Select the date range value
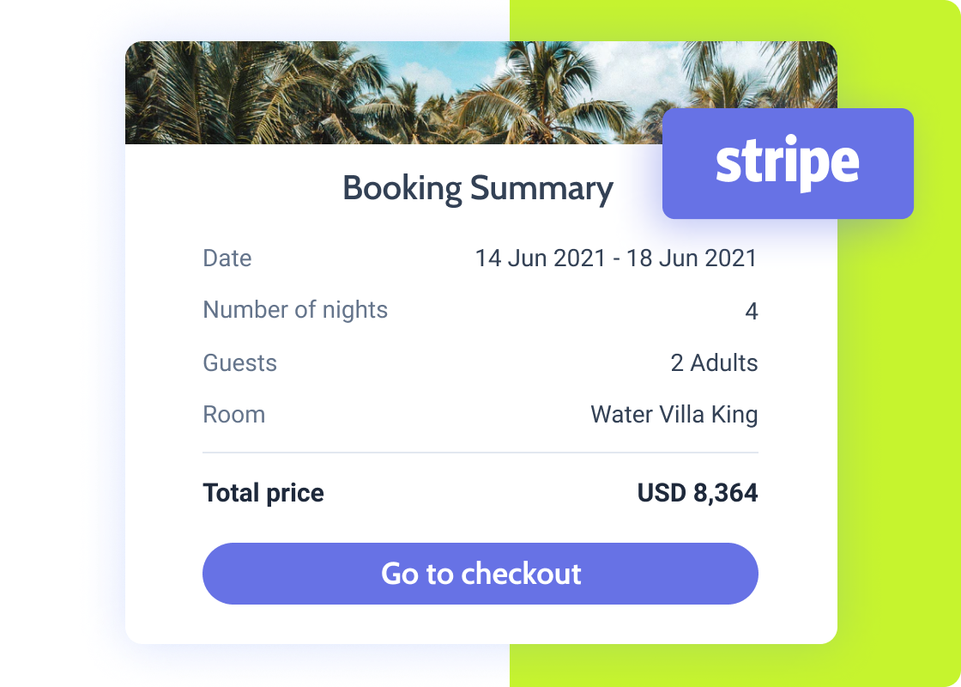The height and width of the screenshot is (687, 961). tap(616, 258)
